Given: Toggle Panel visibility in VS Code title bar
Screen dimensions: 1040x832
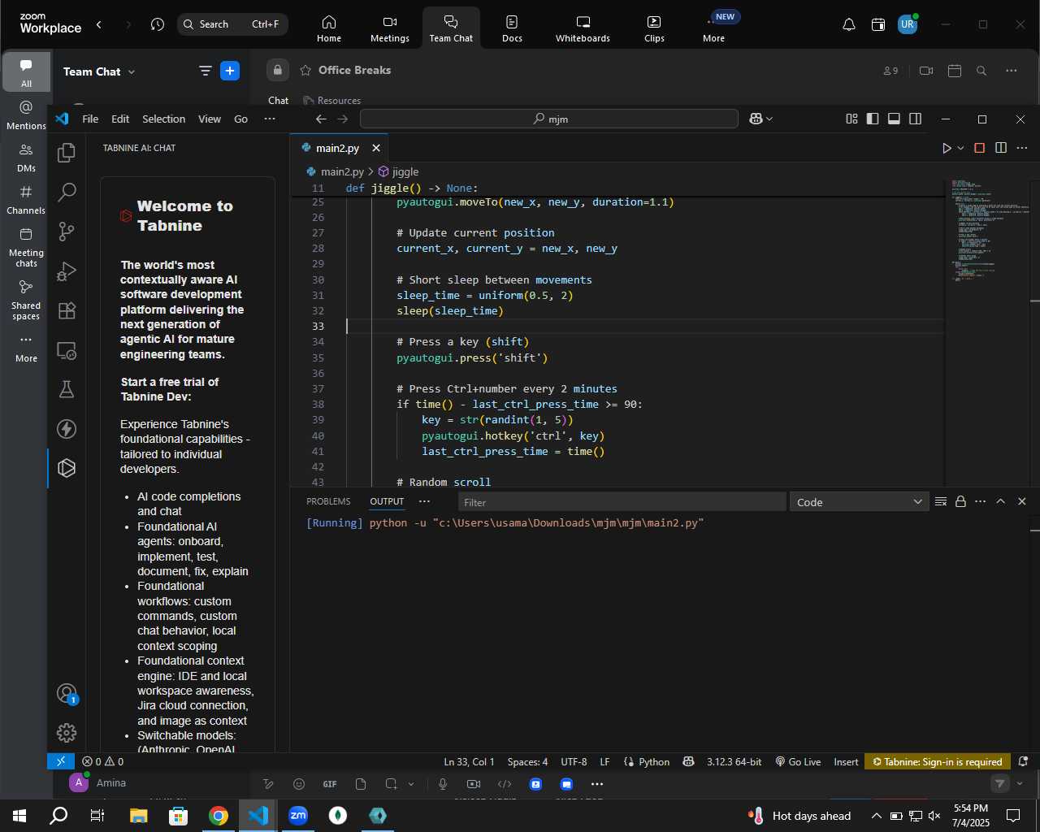Looking at the screenshot, I should click(894, 119).
